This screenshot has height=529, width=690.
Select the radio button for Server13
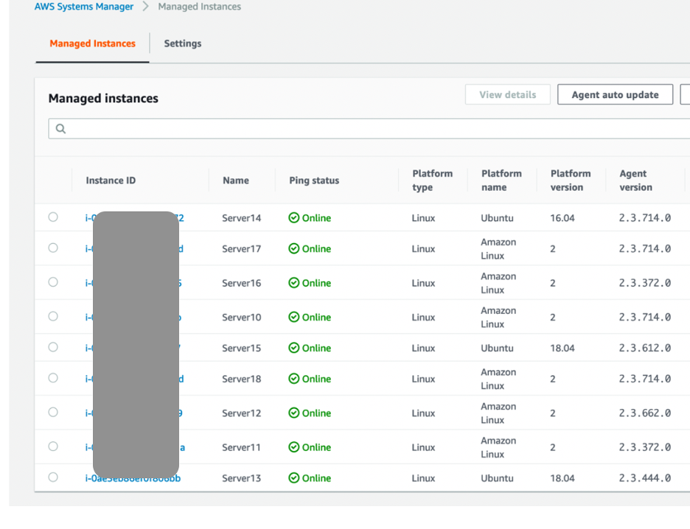point(52,477)
